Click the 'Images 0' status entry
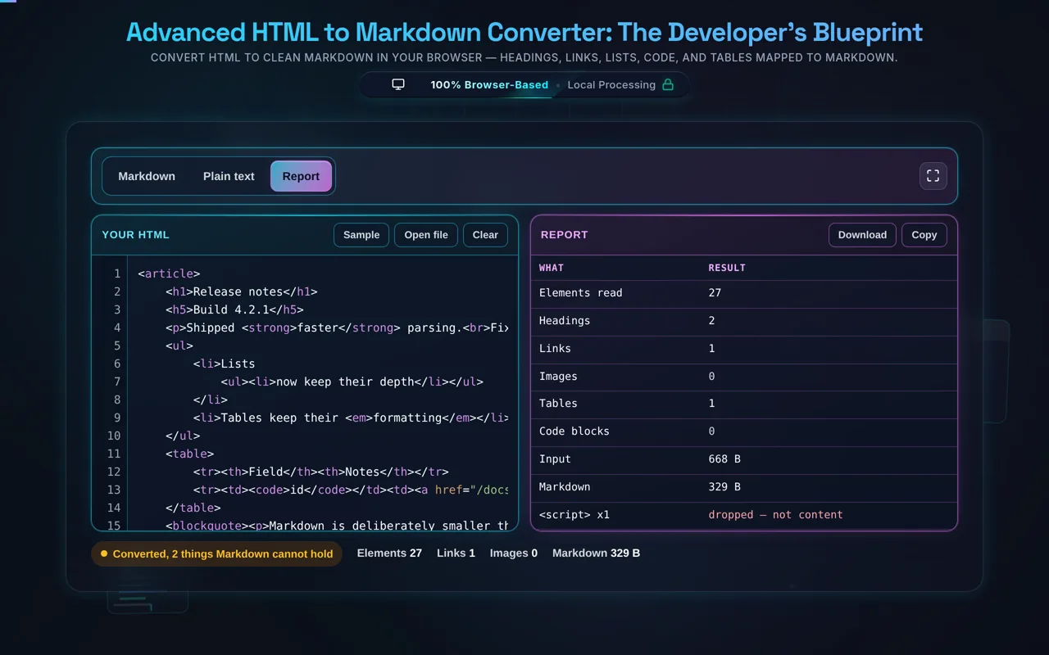This screenshot has width=1049, height=655. (x=514, y=553)
